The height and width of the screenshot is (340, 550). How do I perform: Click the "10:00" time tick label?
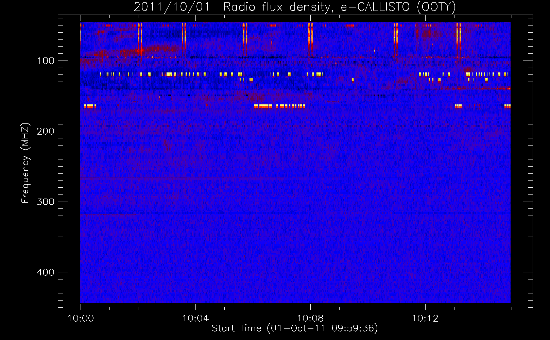coord(81,319)
